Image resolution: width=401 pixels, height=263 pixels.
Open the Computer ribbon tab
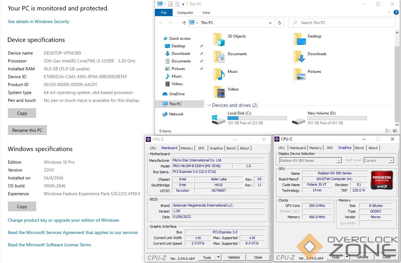tap(185, 13)
